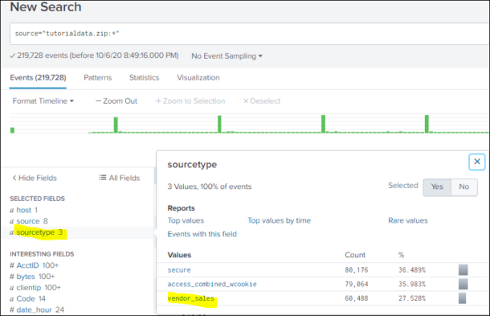This screenshot has width=490, height=316.
Task: Close the sourcetype field popup
Action: pos(477,162)
